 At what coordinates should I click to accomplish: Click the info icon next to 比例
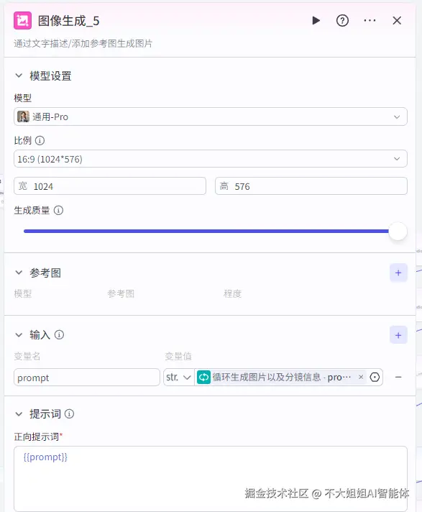click(x=40, y=140)
